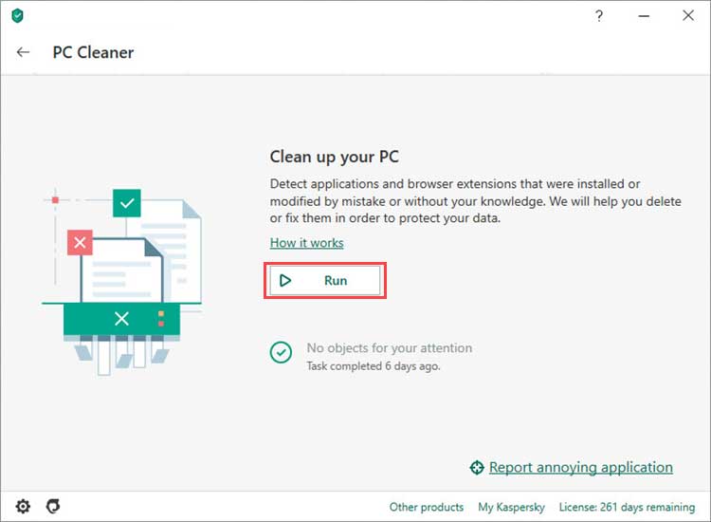This screenshot has width=711, height=522.
Task: Open My Kaspersky link
Action: [512, 507]
